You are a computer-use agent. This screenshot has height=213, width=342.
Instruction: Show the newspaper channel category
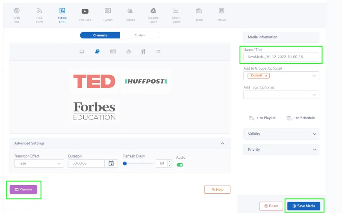tap(113, 52)
